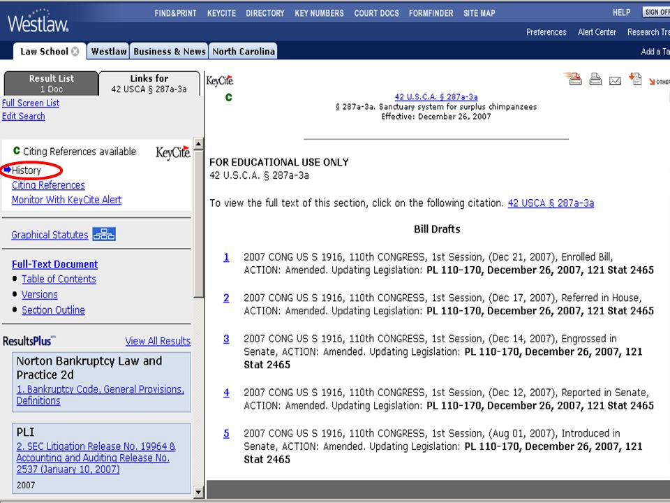This screenshot has width=670, height=503.
Task: Click the green C KeyCite status flag
Action: click(x=229, y=98)
